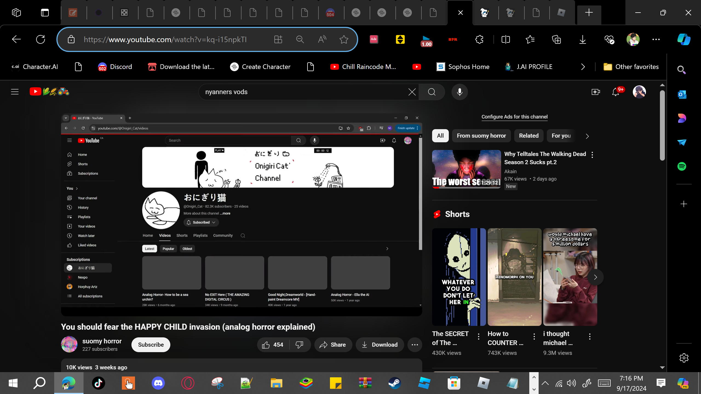This screenshot has height=394, width=701.
Task: Click the YouTube voice search microphone
Action: click(x=459, y=92)
